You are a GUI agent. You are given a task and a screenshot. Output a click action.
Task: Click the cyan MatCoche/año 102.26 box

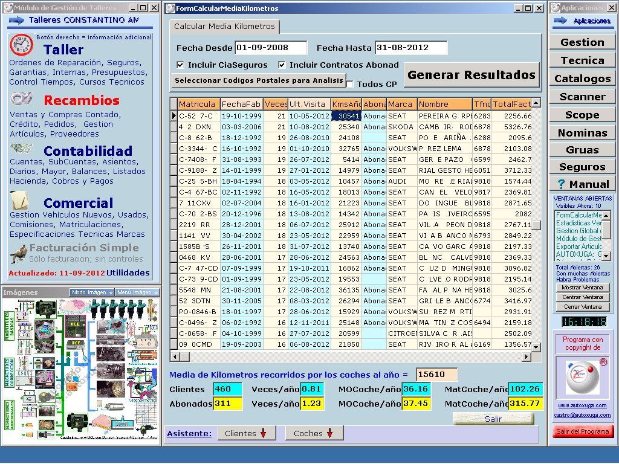coord(525,389)
